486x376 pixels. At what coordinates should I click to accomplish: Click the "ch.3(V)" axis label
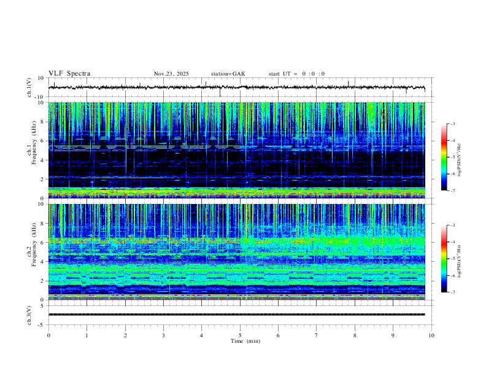point(29,315)
